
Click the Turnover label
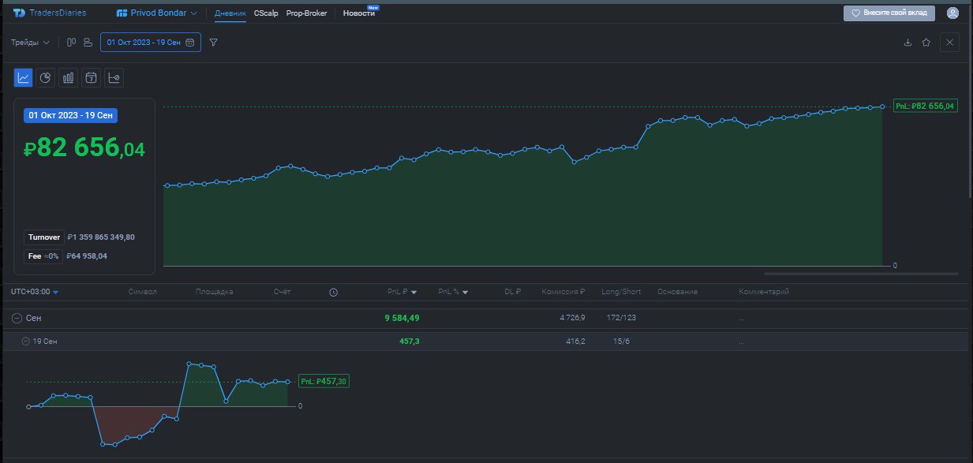(x=43, y=237)
